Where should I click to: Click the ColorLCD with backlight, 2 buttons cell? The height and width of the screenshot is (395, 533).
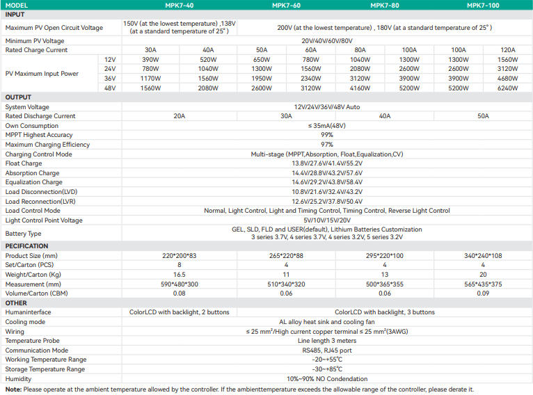(179, 313)
